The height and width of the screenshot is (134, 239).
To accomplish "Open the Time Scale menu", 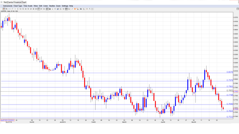I will (28, 6).
